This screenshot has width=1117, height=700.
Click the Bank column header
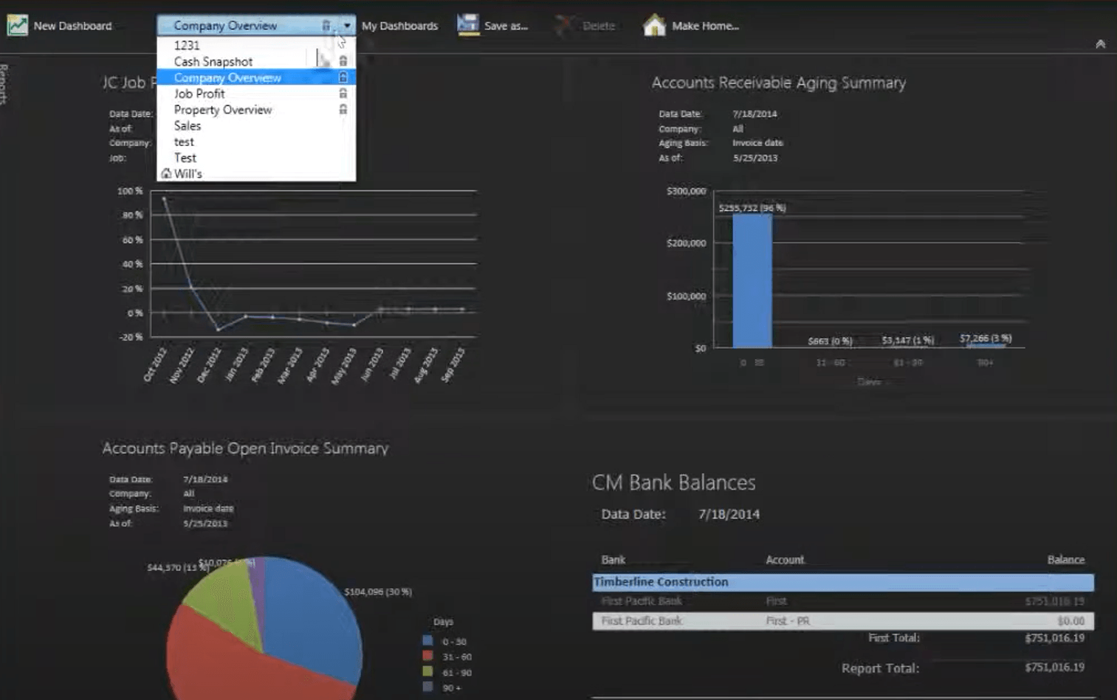pyautogui.click(x=613, y=560)
